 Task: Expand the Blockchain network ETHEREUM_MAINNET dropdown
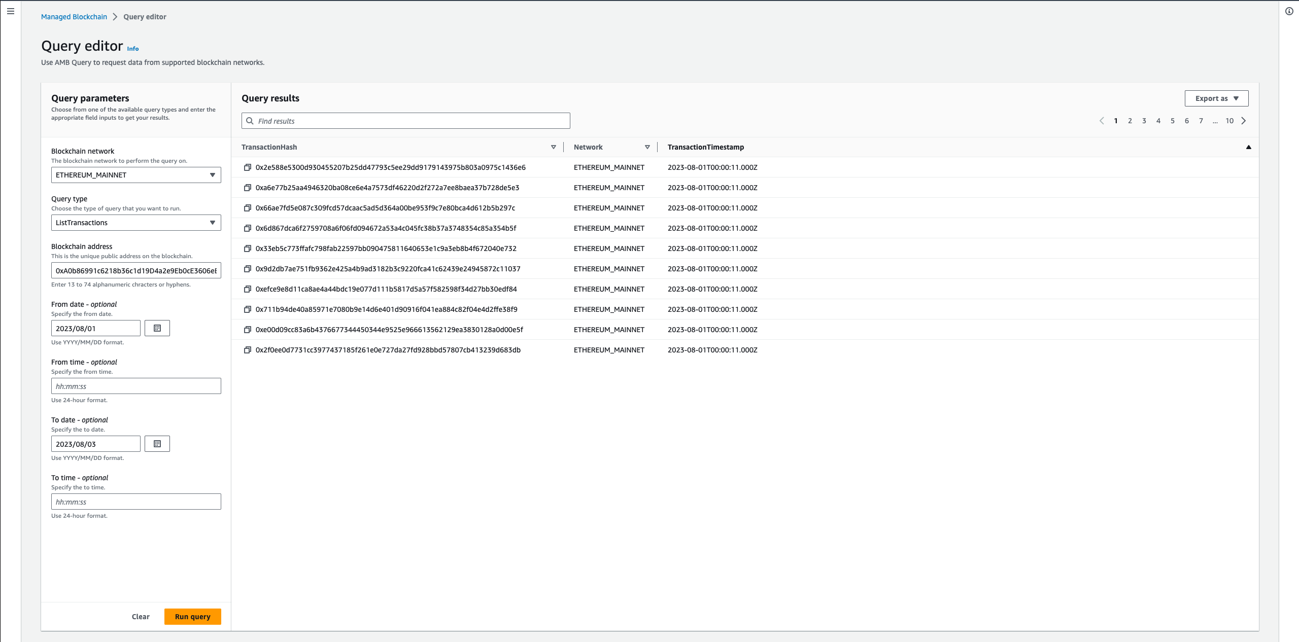pyautogui.click(x=136, y=175)
